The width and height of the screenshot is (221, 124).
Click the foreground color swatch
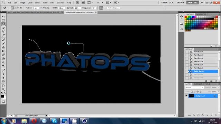[x=2, y=96]
